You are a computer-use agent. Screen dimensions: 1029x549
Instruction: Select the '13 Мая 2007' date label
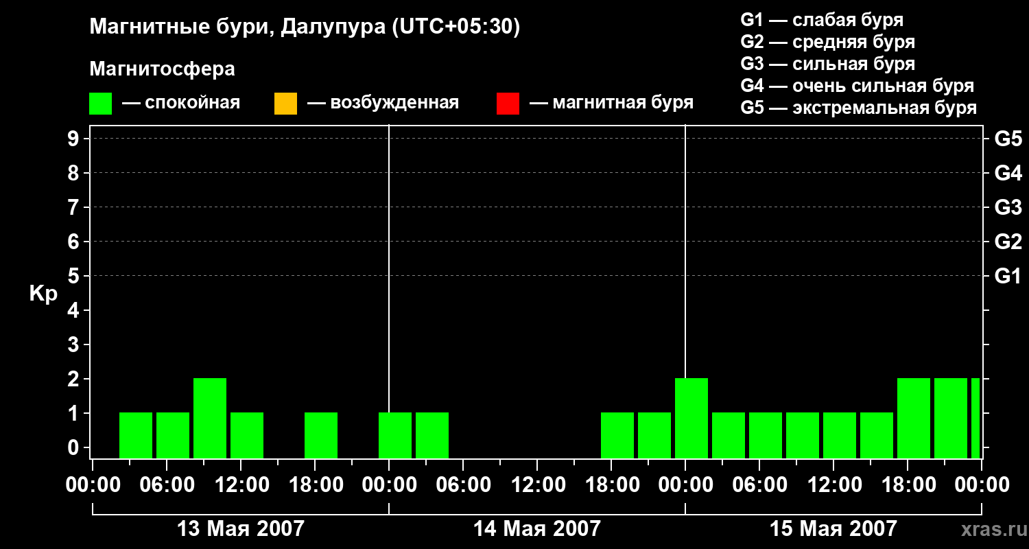(x=240, y=529)
